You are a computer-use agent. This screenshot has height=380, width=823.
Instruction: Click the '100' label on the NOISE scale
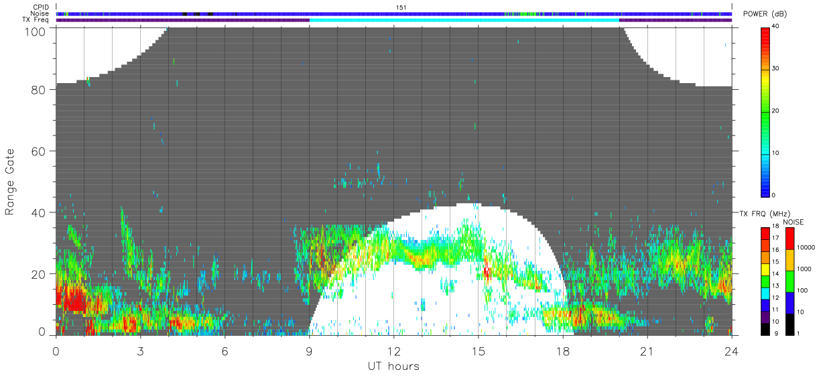click(x=802, y=290)
